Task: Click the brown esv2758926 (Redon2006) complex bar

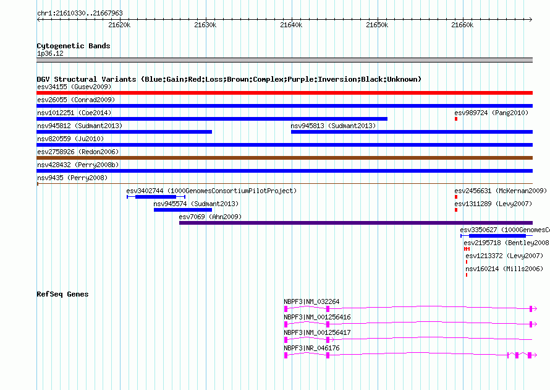Action: click(x=284, y=158)
